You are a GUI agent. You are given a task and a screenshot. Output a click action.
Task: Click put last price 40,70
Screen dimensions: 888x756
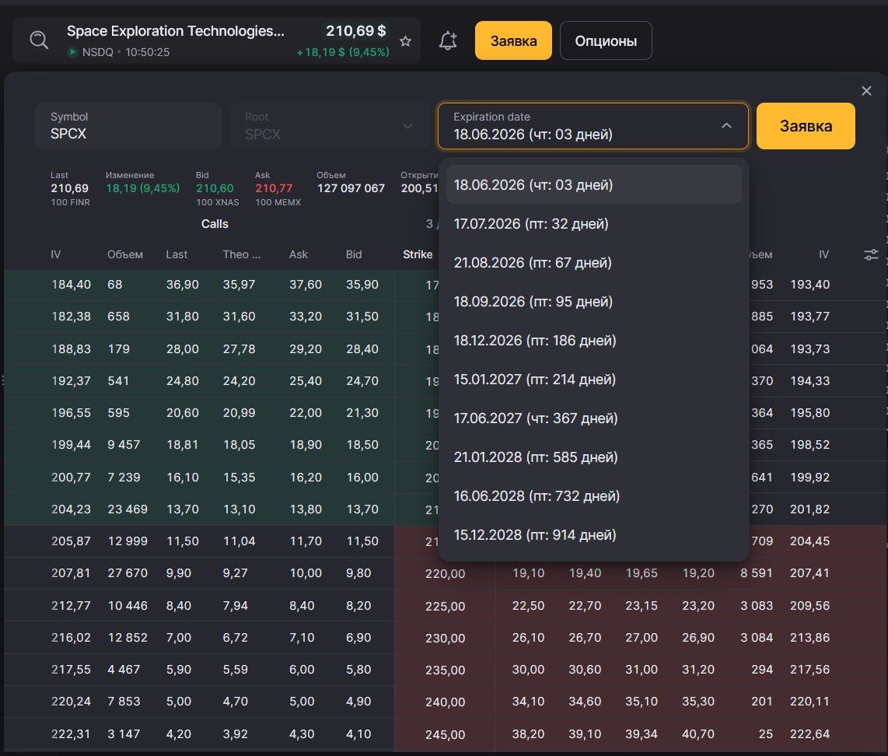coord(698,734)
